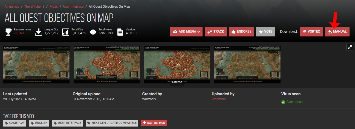Expand the Add Media dropdown
Image resolution: width=355 pixels, height=129 pixels.
(x=186, y=31)
